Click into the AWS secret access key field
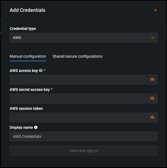The width and height of the screenshot is (167, 168). click(78, 99)
